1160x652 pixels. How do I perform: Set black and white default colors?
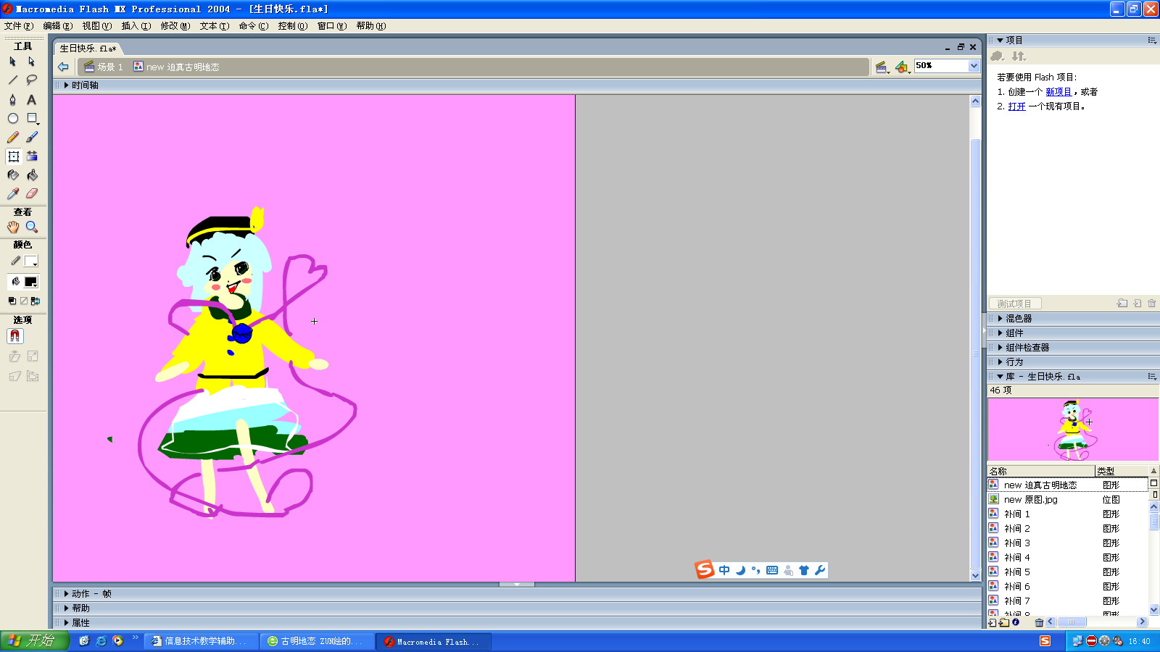pyautogui.click(x=12, y=301)
